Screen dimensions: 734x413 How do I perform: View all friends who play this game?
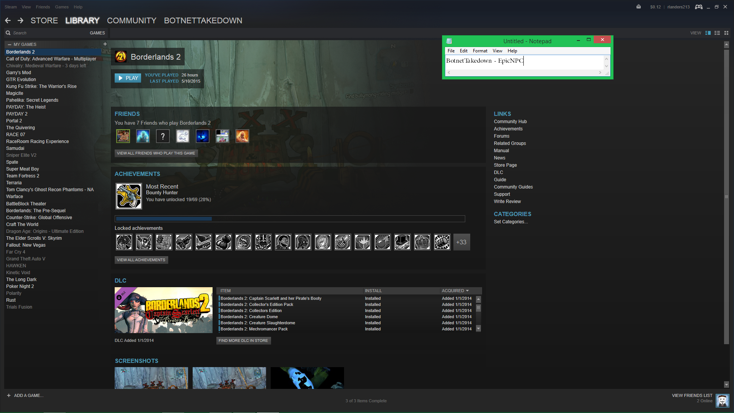[156, 153]
